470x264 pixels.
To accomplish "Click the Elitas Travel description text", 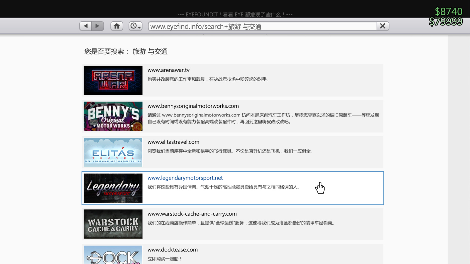I will coord(231,151).
